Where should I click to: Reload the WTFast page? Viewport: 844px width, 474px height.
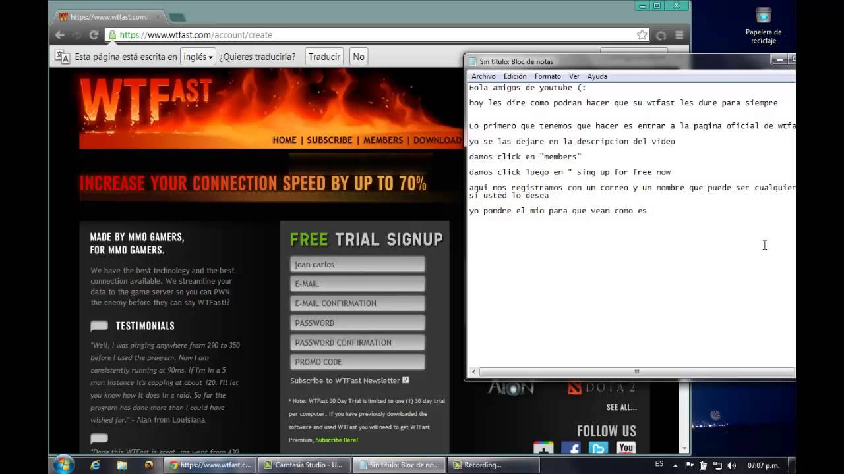[94, 35]
